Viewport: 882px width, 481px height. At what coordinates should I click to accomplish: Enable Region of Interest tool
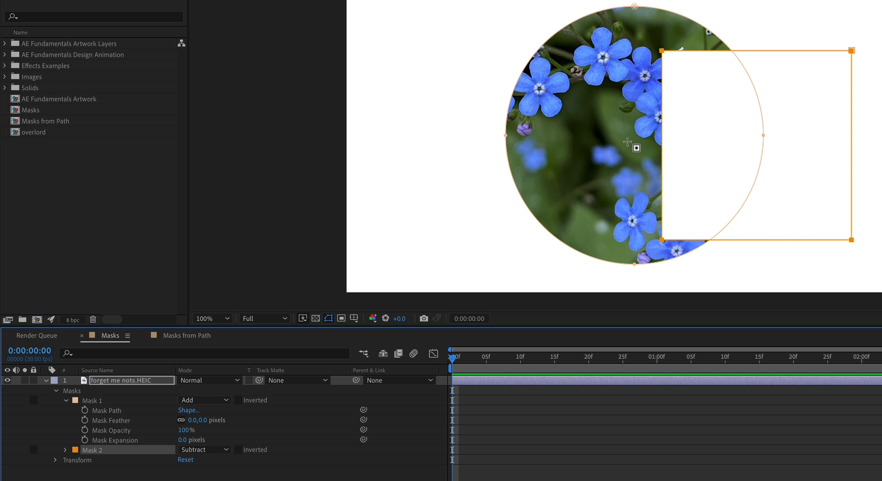(341, 318)
